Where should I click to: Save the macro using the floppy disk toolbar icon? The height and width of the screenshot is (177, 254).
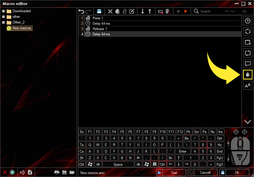(99, 11)
